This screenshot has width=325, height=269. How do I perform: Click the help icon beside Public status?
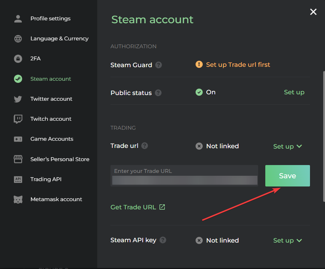click(158, 93)
